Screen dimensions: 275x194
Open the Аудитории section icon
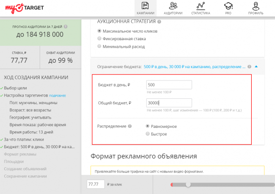tap(173, 6)
